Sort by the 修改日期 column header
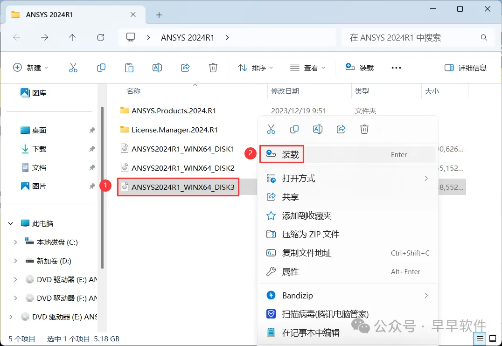The height and width of the screenshot is (346, 502). (x=285, y=91)
